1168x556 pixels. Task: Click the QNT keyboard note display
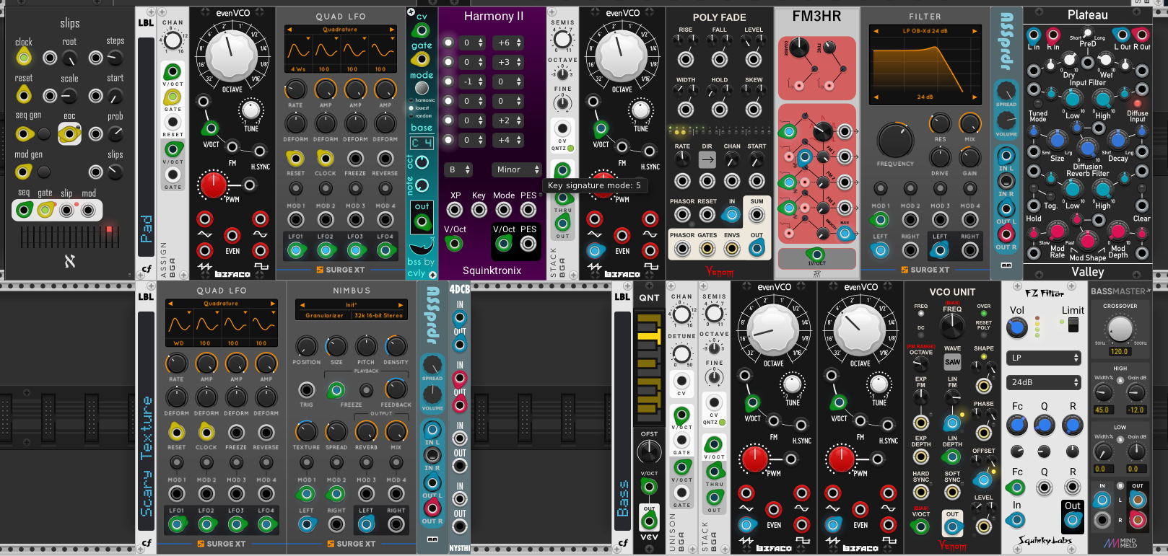[x=649, y=368]
